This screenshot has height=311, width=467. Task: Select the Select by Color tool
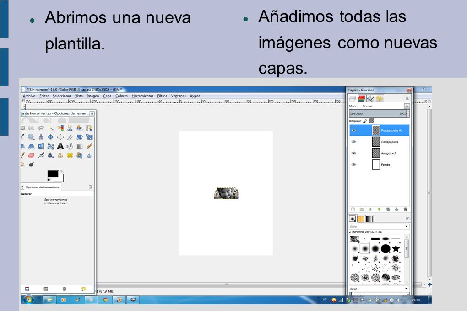60,128
